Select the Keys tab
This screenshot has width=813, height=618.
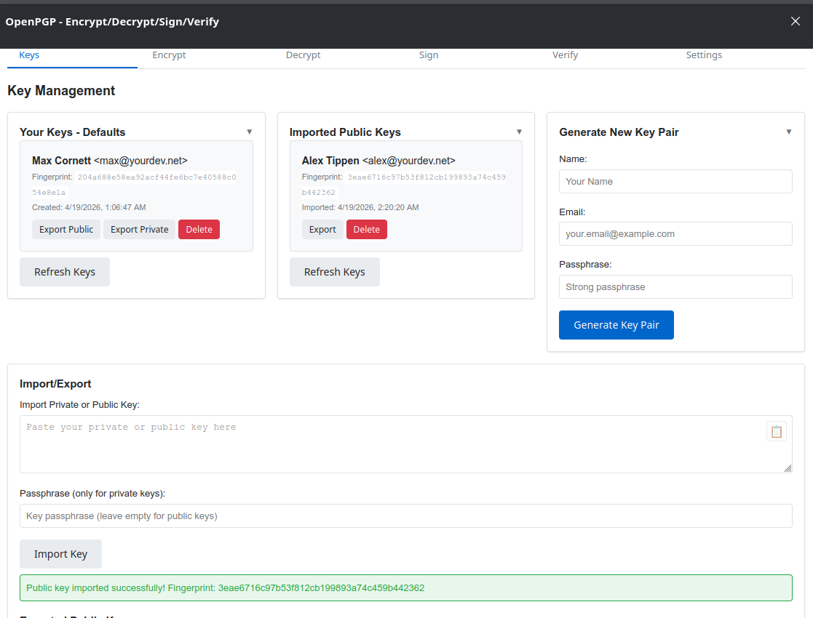(28, 55)
